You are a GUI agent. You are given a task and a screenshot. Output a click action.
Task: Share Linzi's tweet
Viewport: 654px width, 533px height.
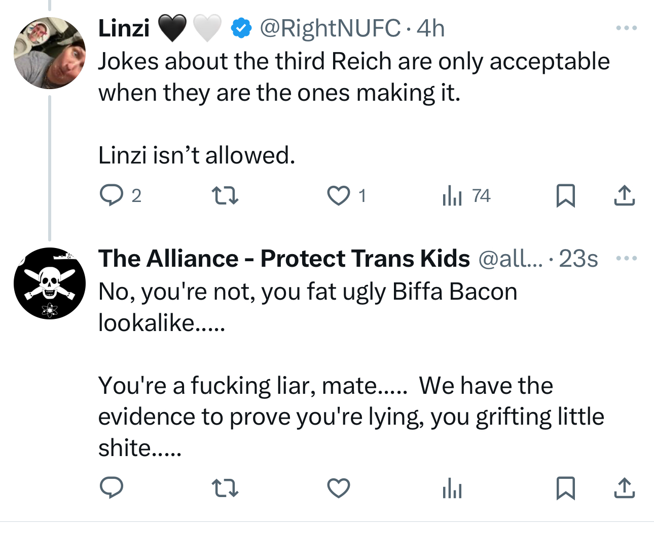pyautogui.click(x=624, y=195)
